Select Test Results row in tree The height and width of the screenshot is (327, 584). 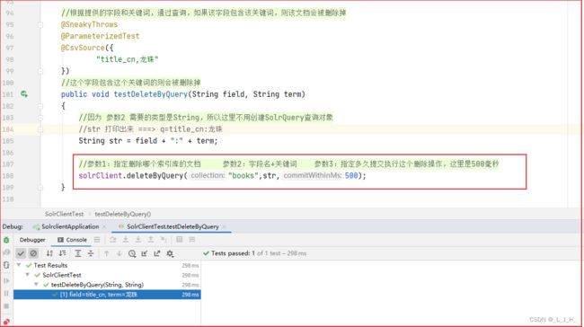107,265
